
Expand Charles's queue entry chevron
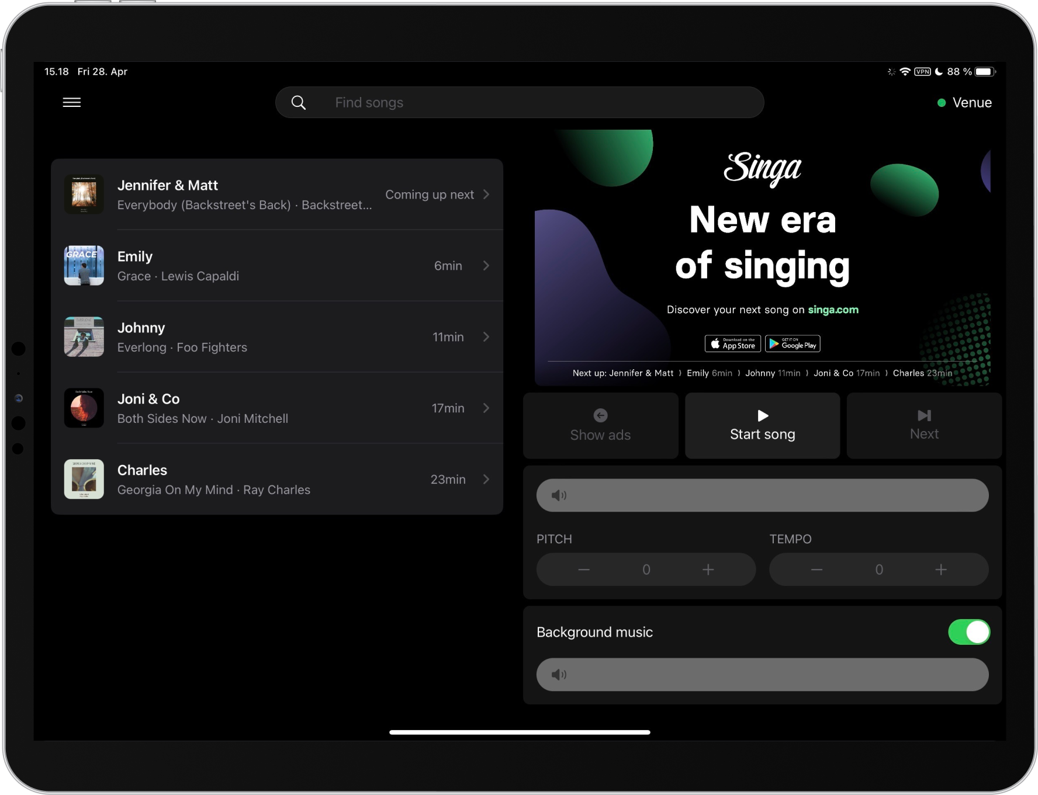486,480
